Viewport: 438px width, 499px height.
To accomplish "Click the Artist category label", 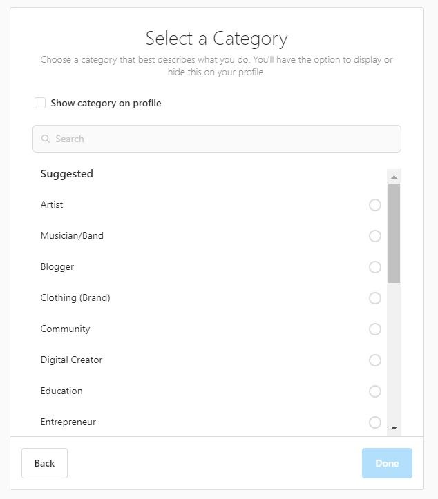I will pyautogui.click(x=52, y=205).
